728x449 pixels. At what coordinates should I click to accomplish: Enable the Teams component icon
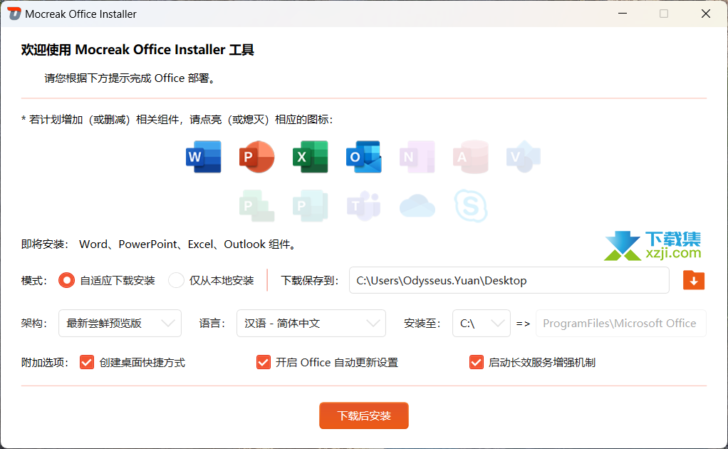tap(363, 206)
